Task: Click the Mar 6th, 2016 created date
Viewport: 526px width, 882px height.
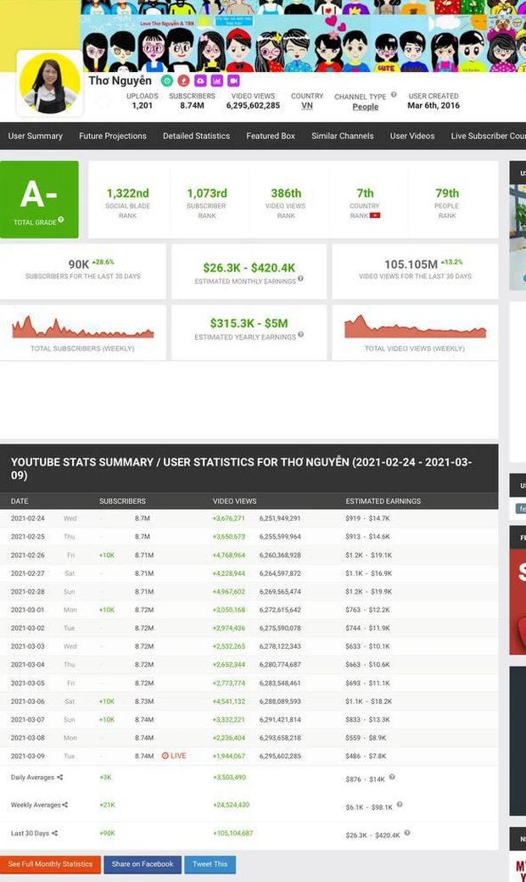Action: pos(434,105)
